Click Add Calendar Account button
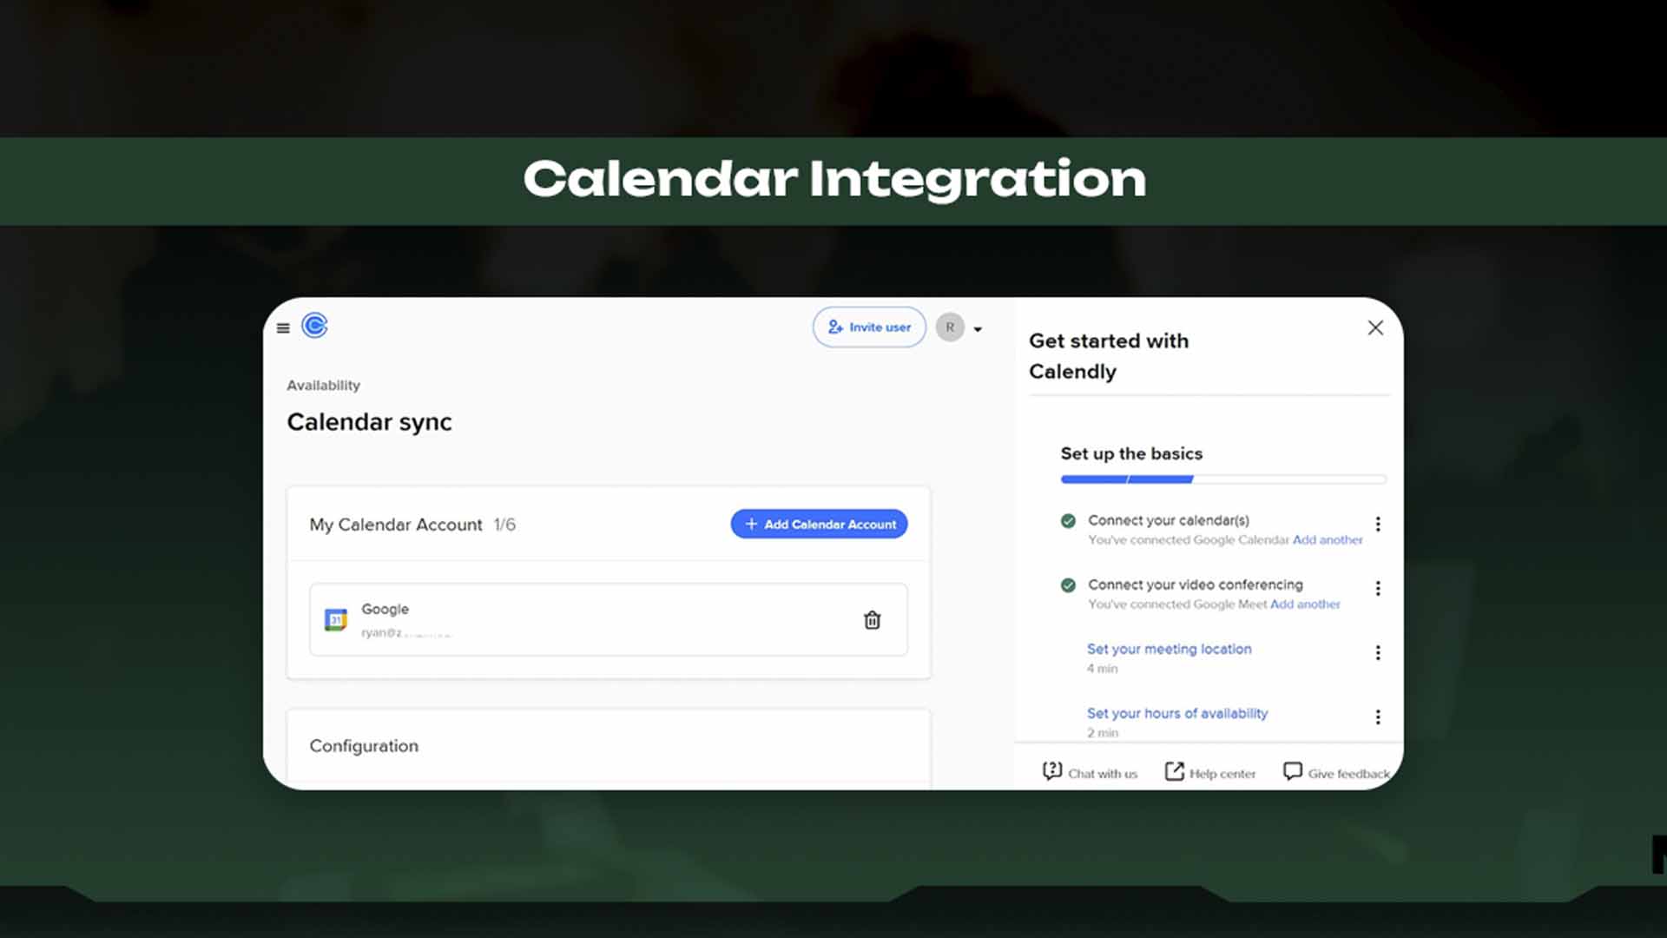 pyautogui.click(x=819, y=524)
